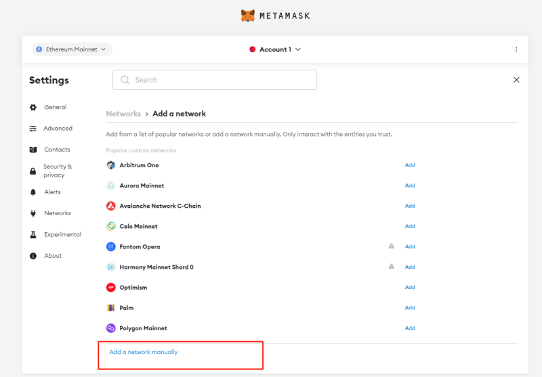The height and width of the screenshot is (377, 542).
Task: Click the magnifier icon in Search
Action: (125, 80)
